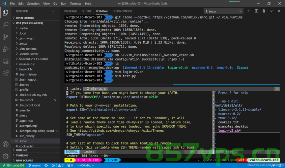
Task: Kill terminal with the trash icon
Action: tap(264, 11)
